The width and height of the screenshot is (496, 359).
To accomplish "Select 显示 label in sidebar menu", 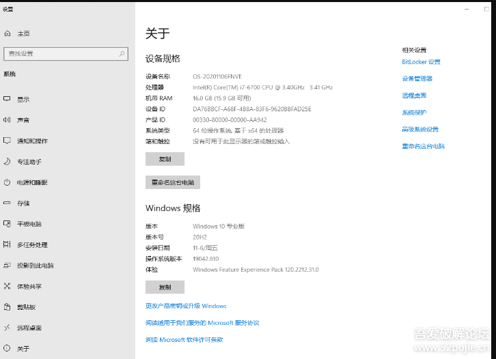I will click(x=23, y=100).
